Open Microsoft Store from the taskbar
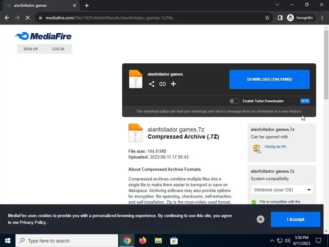 pyautogui.click(x=174, y=241)
